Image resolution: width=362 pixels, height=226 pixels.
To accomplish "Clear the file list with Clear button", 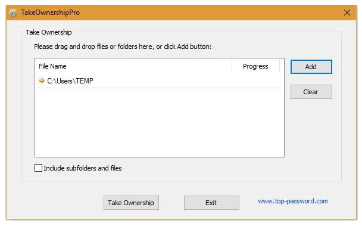I will [x=311, y=92].
